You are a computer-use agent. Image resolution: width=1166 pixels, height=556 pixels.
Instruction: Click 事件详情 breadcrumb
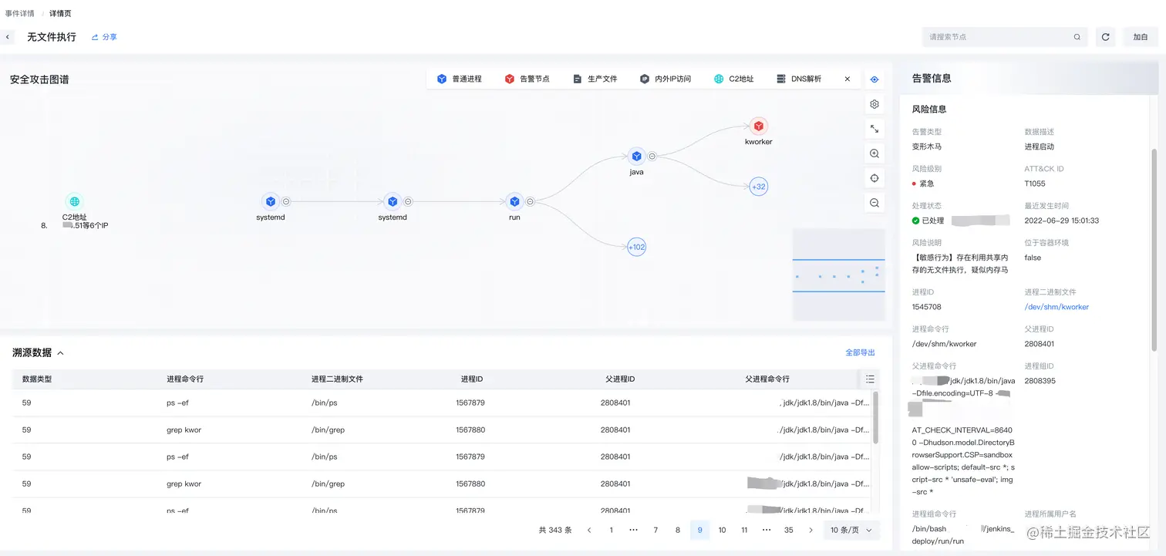20,13
